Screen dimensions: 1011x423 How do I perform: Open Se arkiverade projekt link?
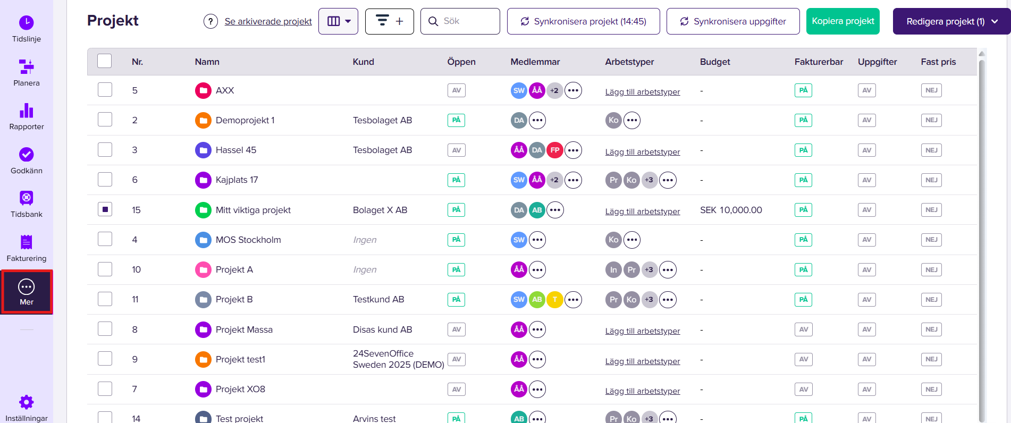click(268, 21)
